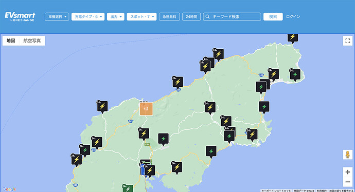Screen dimensions: 355x192
Task: Open the orange cluster marker labeled 12
Action: pos(146,109)
